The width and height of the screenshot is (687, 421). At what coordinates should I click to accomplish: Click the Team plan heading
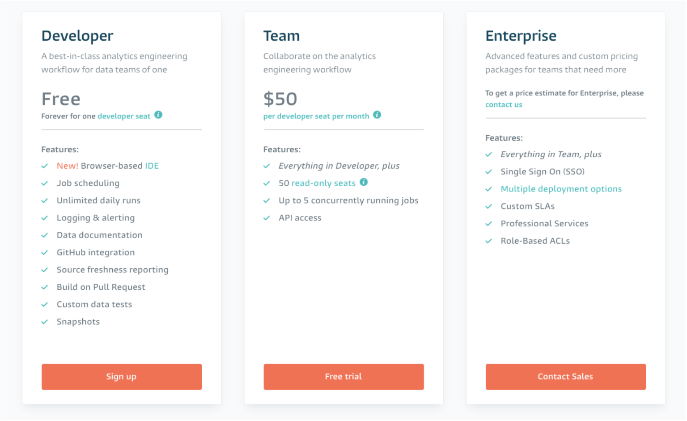coord(281,36)
